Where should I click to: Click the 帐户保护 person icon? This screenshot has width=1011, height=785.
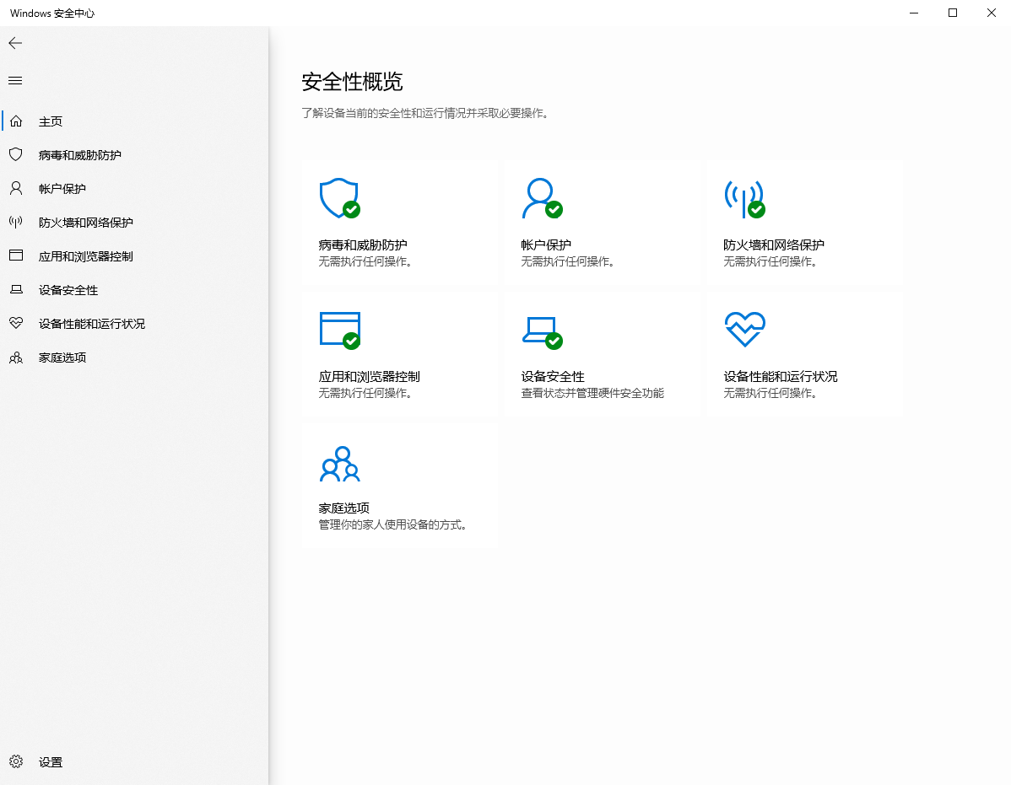(x=542, y=198)
